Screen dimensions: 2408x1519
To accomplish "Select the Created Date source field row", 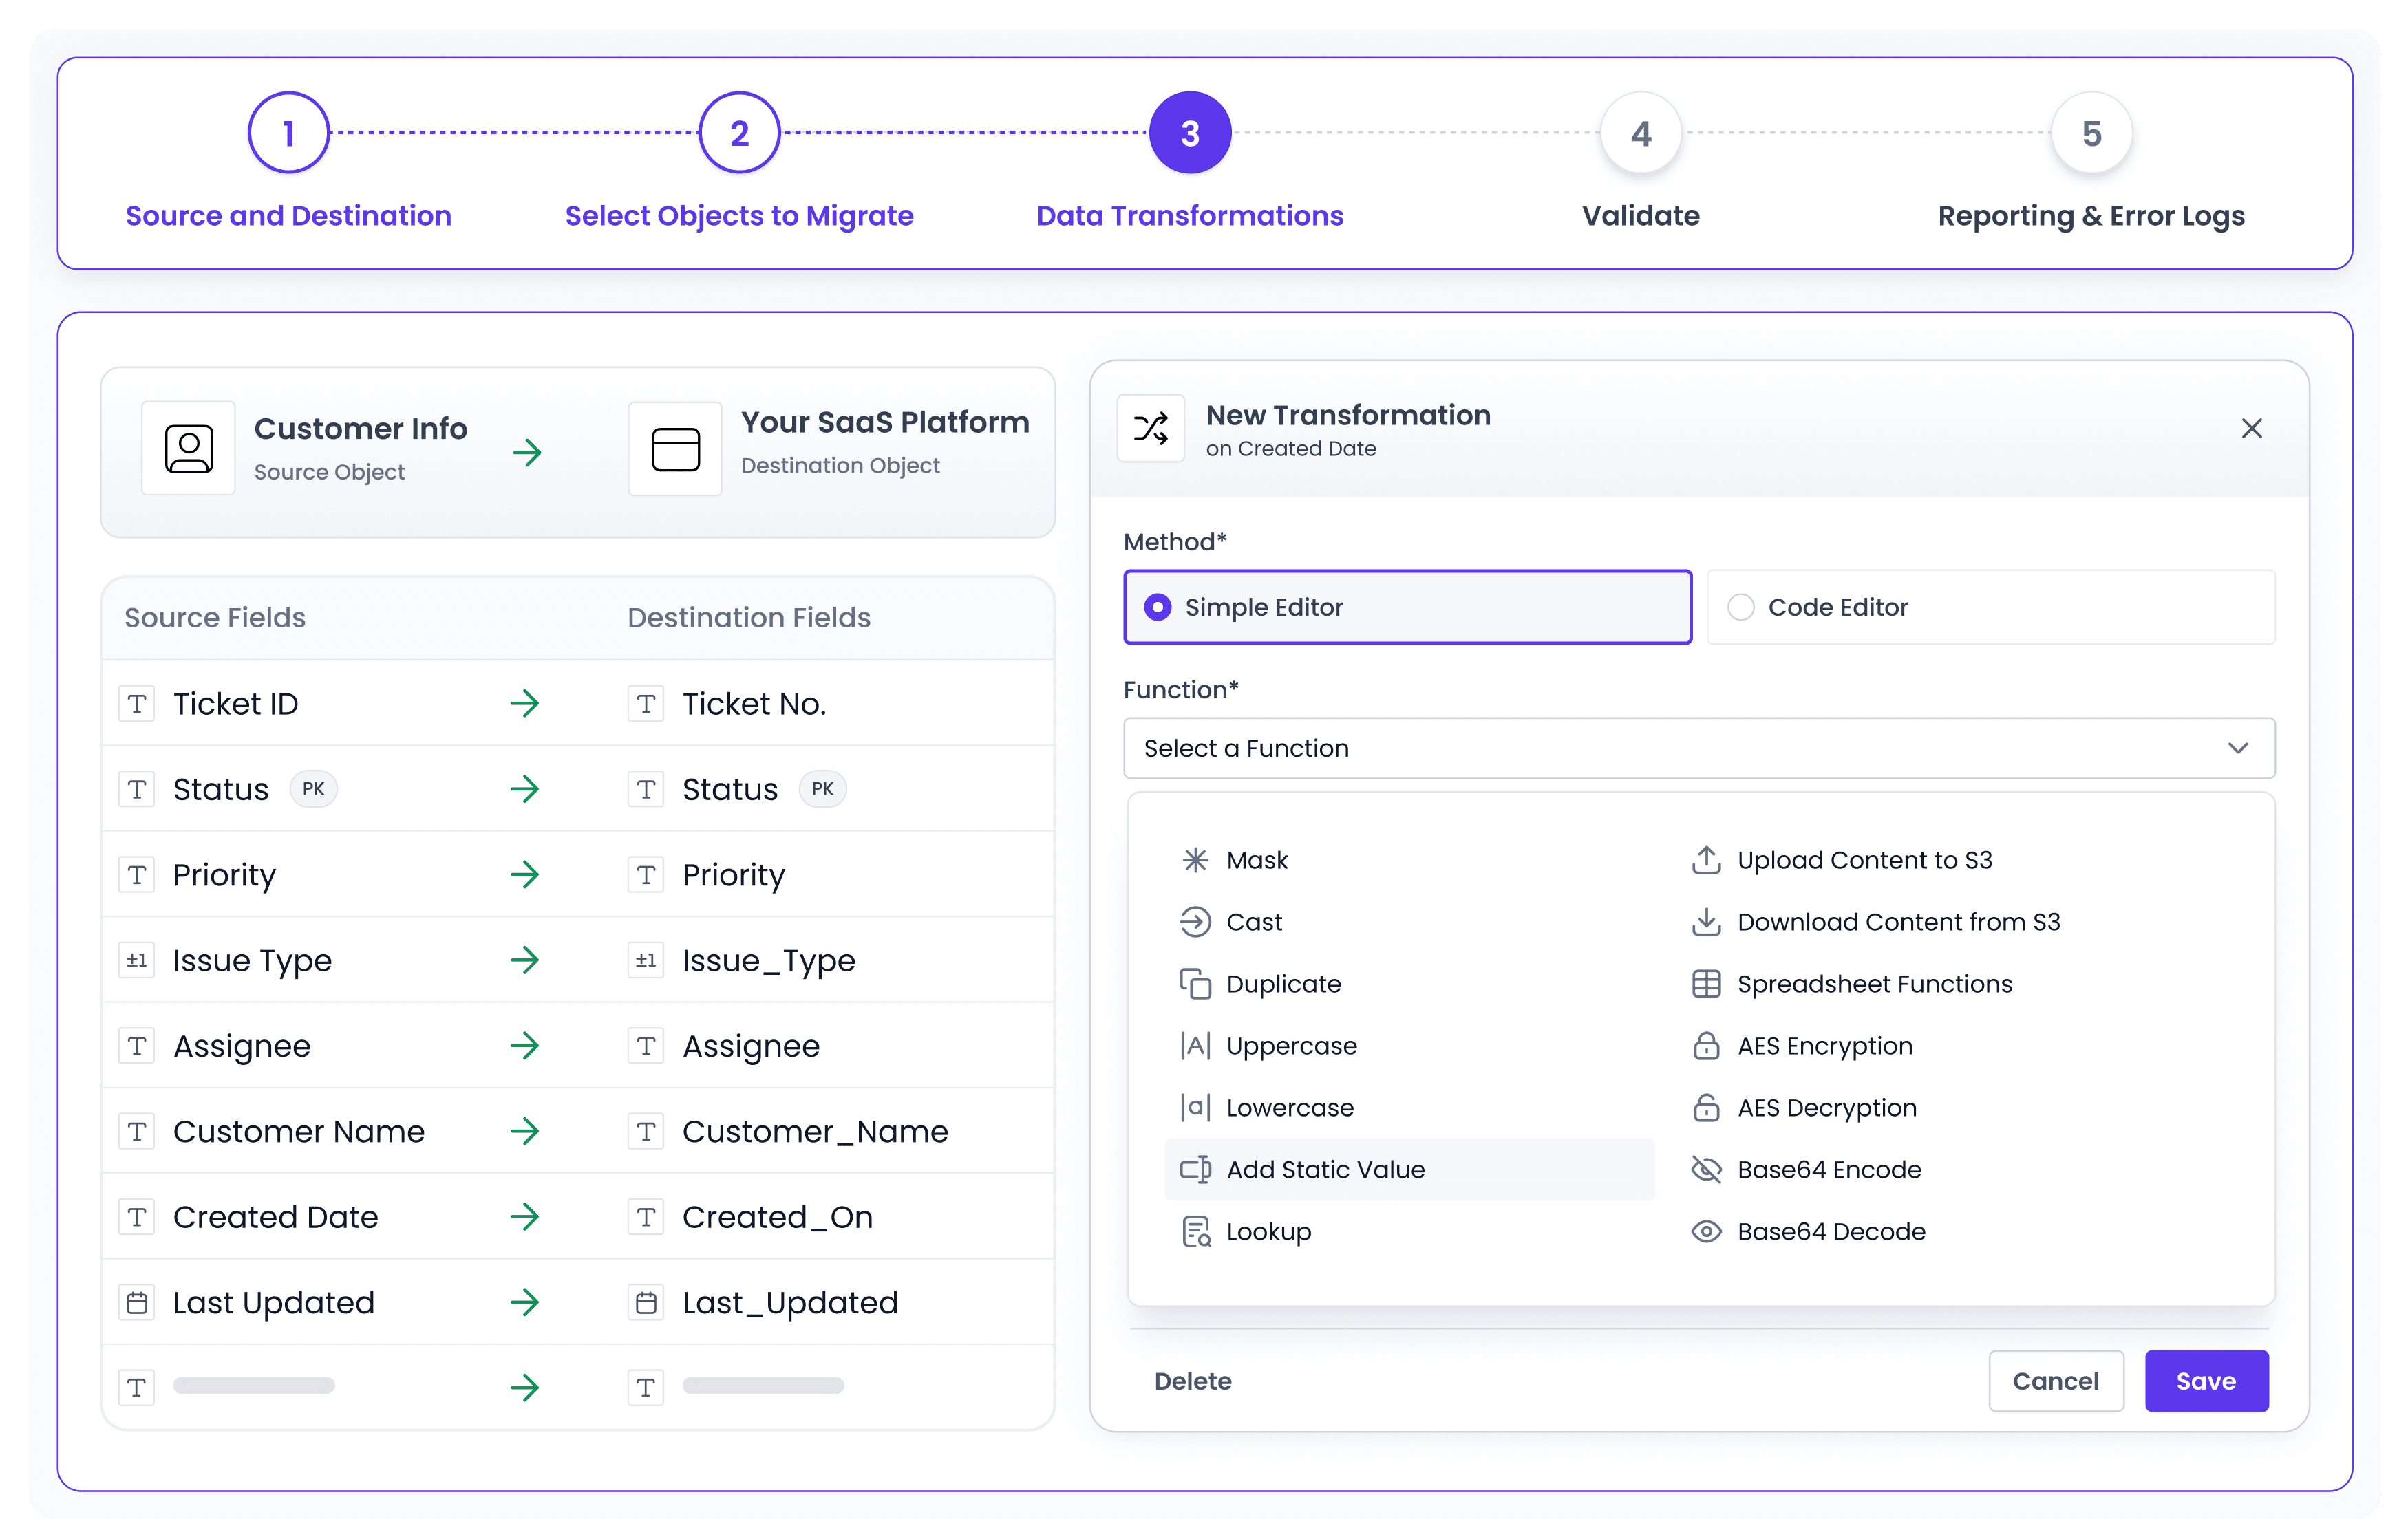I will coord(276,1217).
